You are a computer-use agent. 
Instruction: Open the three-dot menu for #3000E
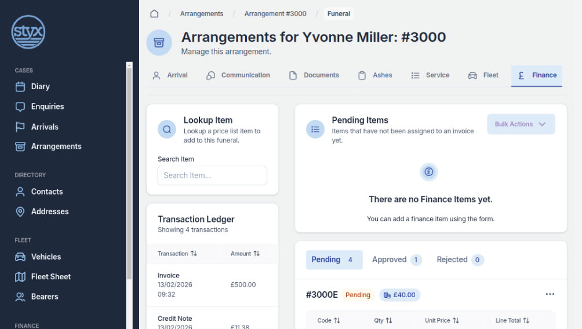[x=550, y=294]
